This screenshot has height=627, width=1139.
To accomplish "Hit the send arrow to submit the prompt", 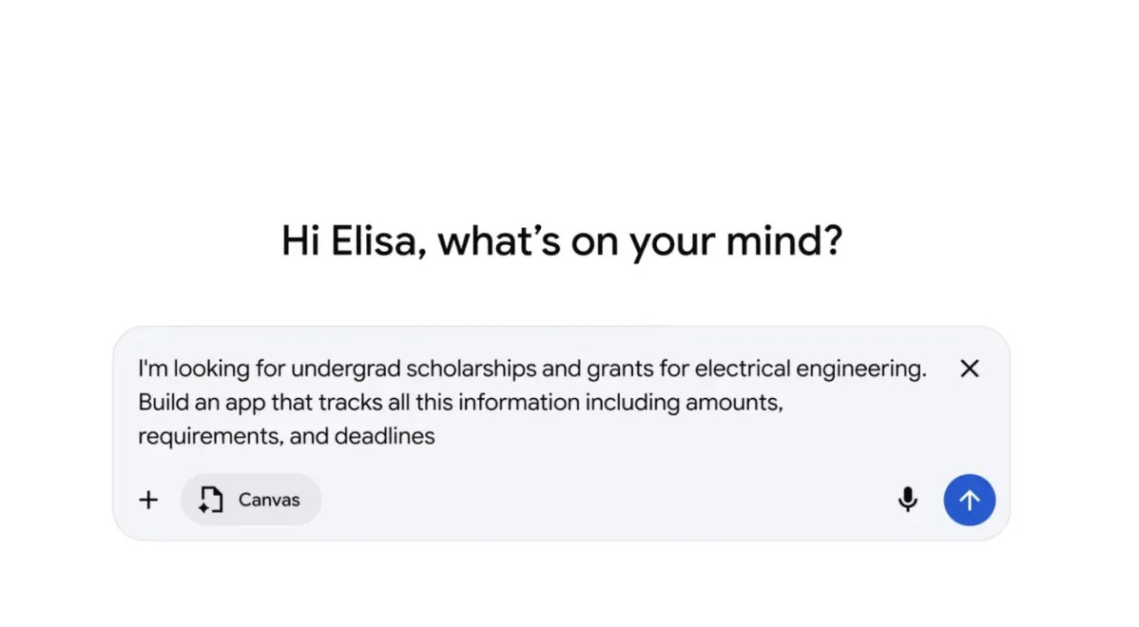I will [969, 500].
